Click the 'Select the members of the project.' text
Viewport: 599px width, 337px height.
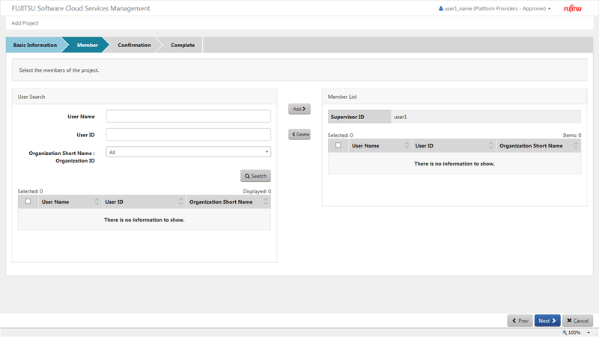[x=59, y=70]
